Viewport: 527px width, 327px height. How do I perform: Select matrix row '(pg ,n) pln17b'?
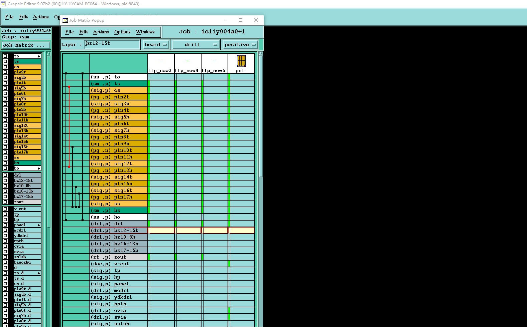(119, 197)
